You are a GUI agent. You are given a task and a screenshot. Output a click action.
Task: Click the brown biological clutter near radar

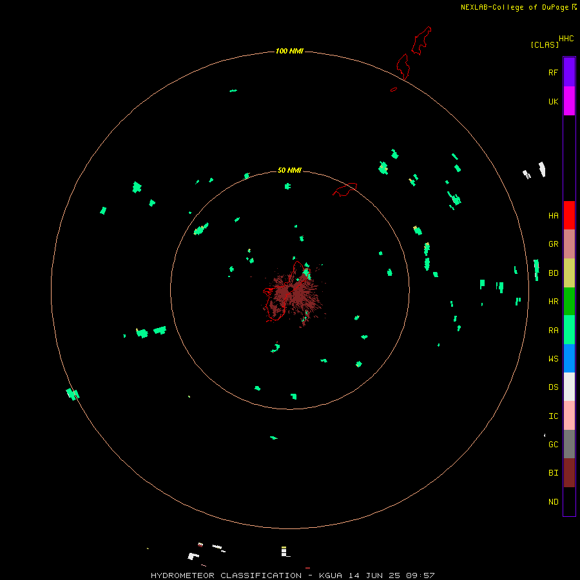[294, 296]
